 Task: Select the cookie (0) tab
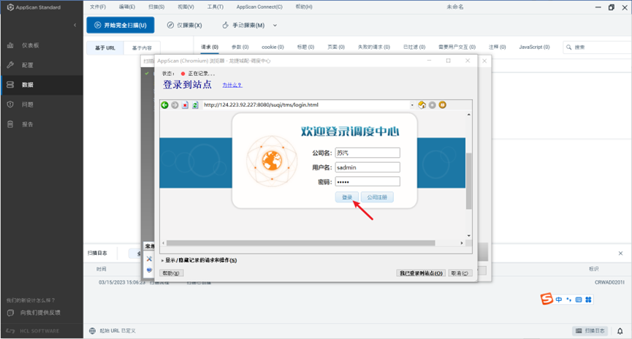[273, 47]
